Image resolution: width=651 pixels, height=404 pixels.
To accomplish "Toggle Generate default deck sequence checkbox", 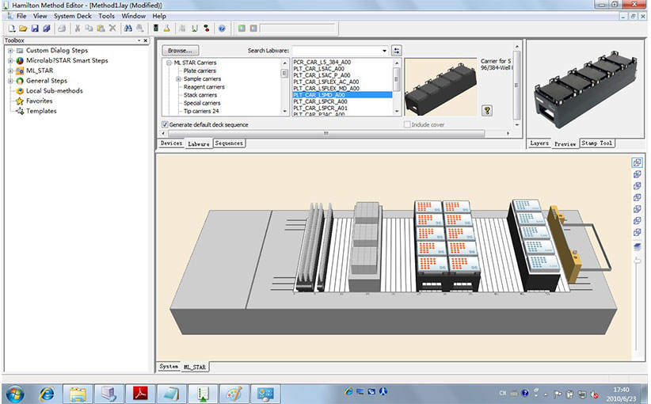I will click(165, 124).
